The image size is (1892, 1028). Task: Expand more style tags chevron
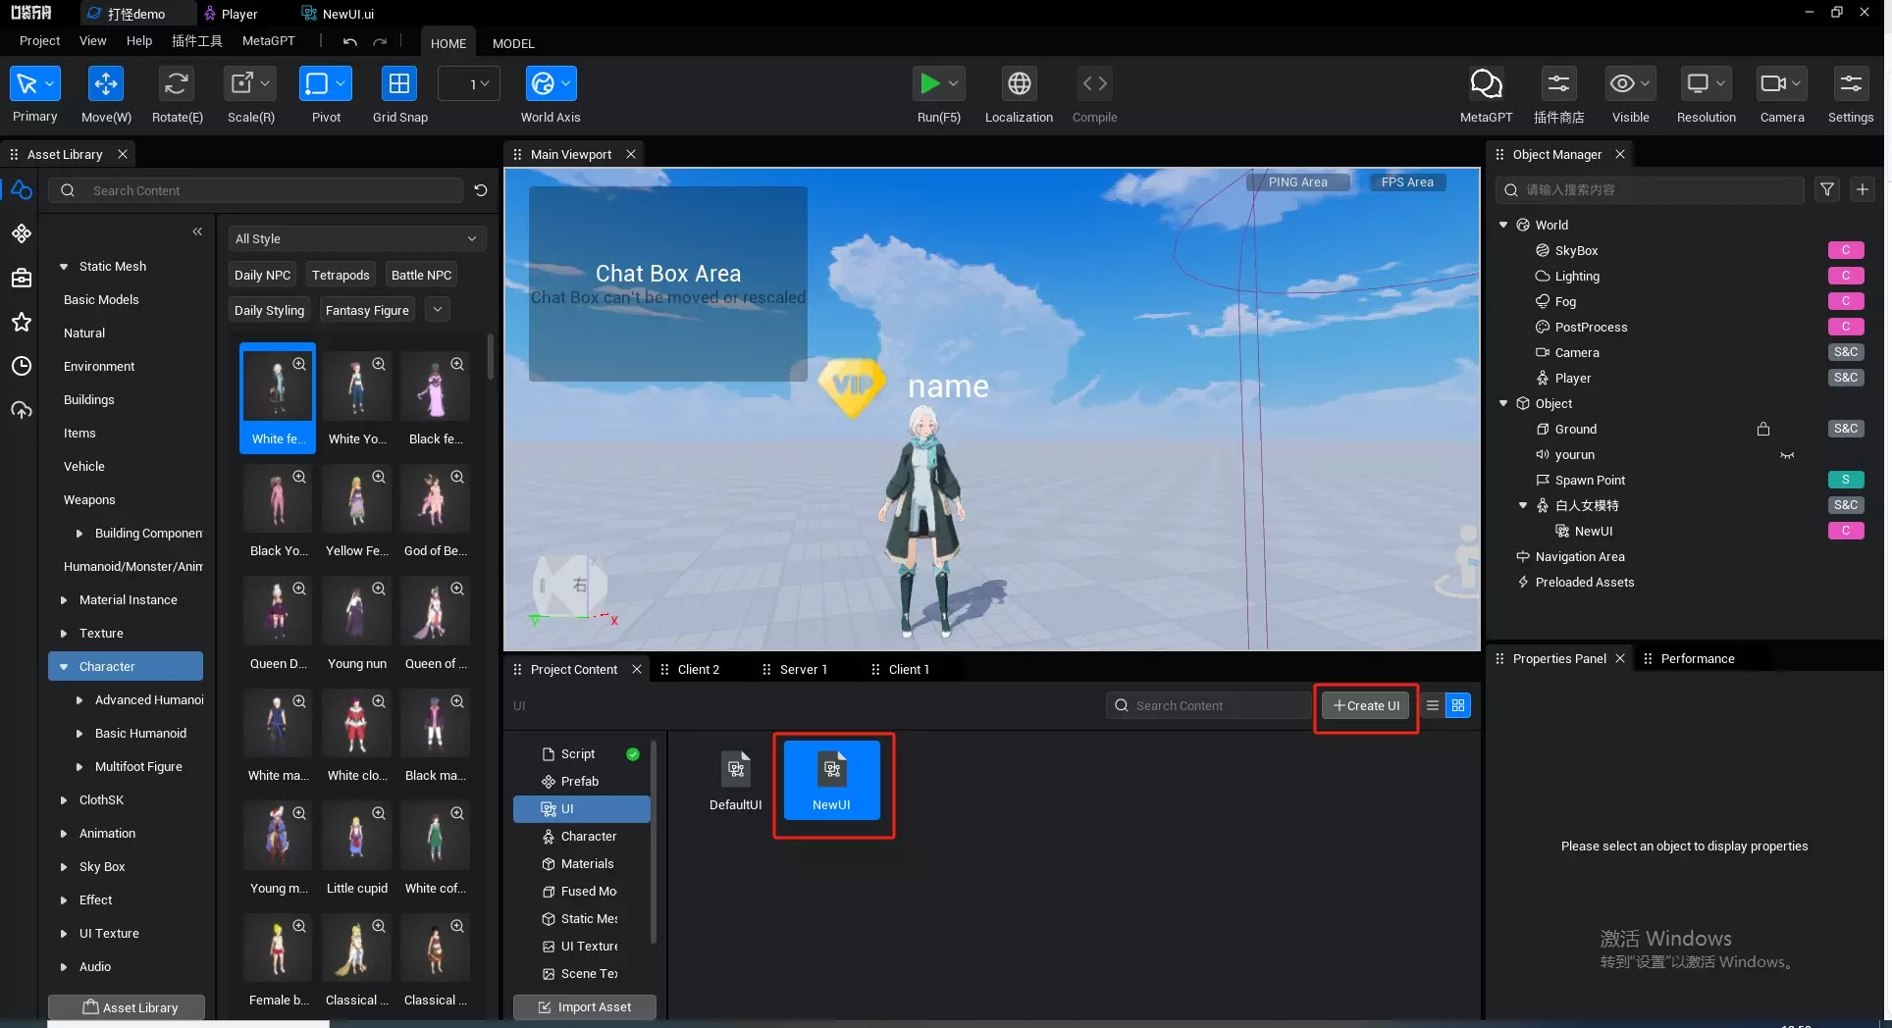pyautogui.click(x=438, y=310)
